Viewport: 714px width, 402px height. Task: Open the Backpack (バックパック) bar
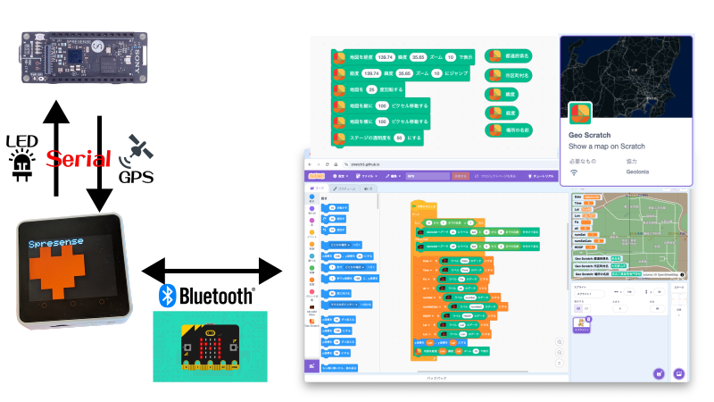coord(436,378)
